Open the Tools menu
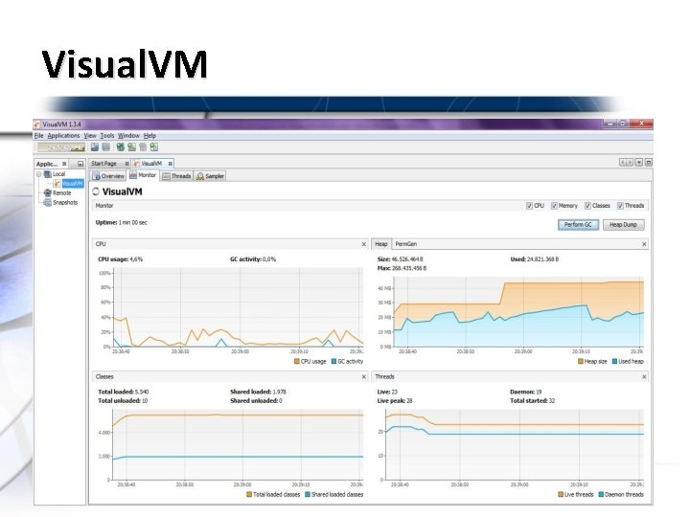 pyautogui.click(x=107, y=135)
